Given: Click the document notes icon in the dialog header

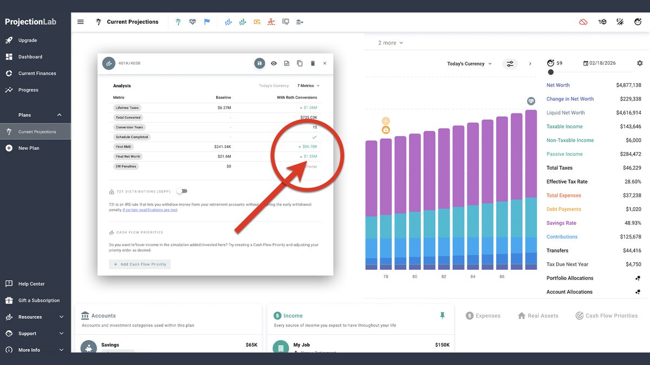Looking at the screenshot, I should point(287,63).
